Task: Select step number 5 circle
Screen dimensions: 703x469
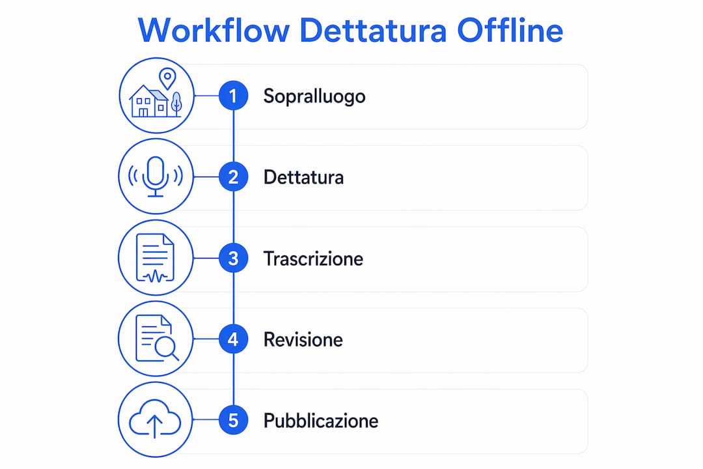Action: [x=233, y=420]
